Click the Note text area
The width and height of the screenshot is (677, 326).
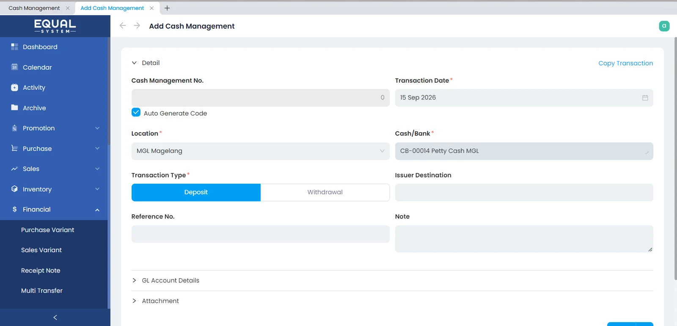click(x=524, y=239)
